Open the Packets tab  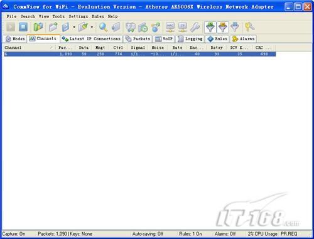(138, 39)
